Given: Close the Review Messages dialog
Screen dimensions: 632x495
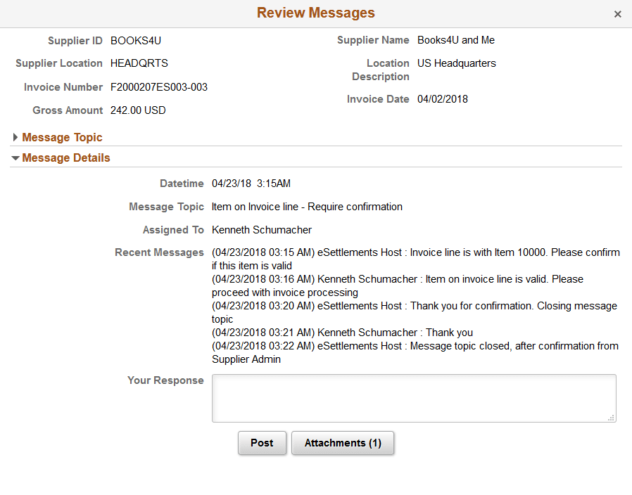Looking at the screenshot, I should pyautogui.click(x=618, y=13).
